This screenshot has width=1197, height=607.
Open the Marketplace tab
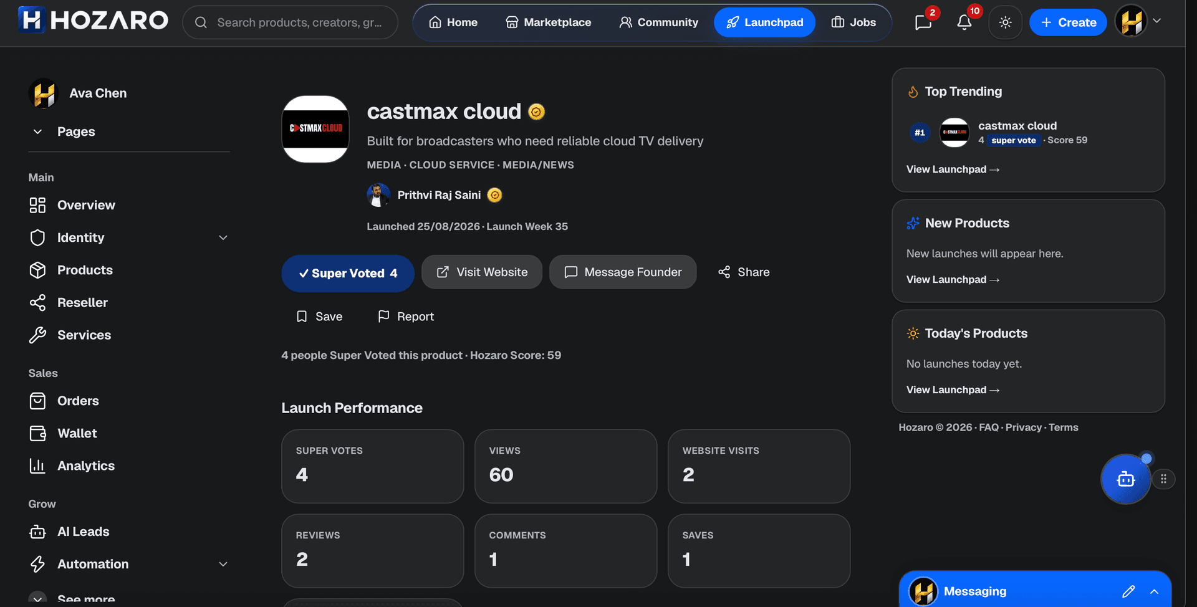point(548,22)
